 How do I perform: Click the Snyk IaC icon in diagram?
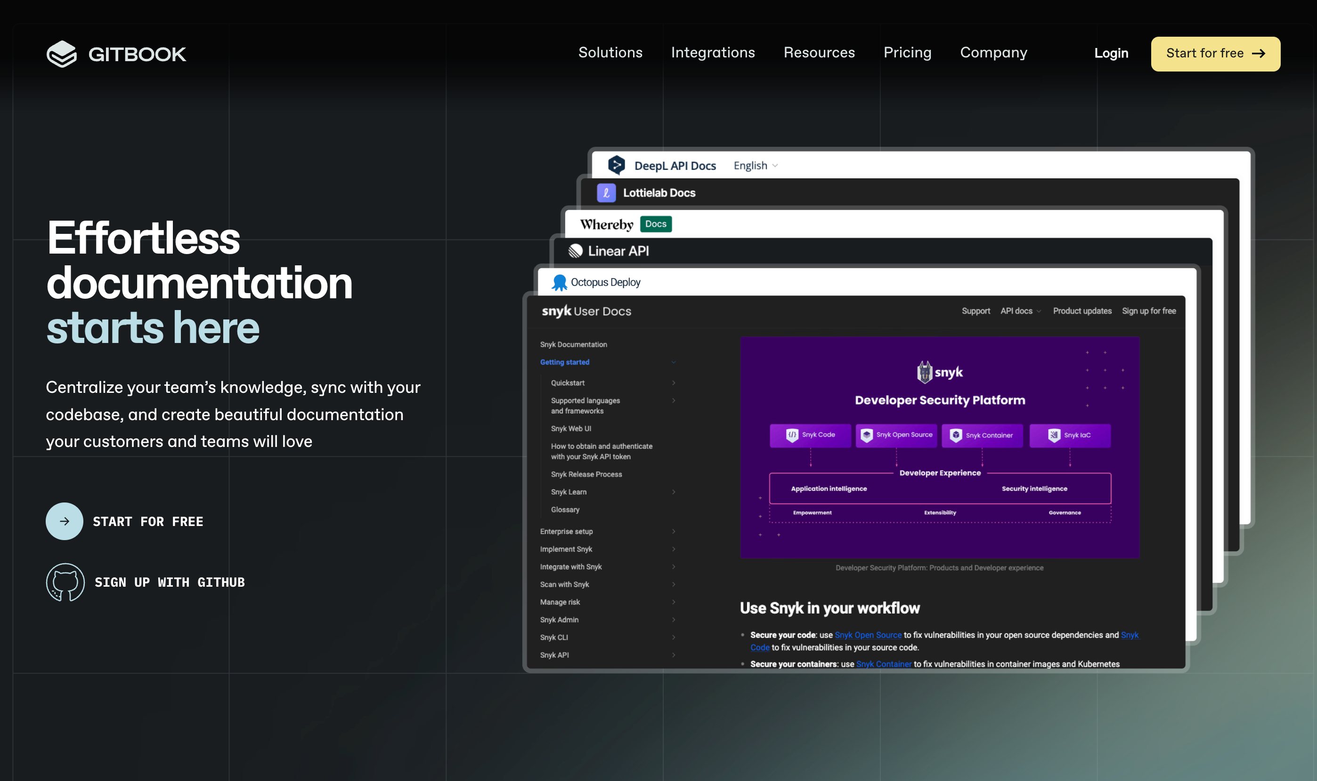[x=1053, y=435]
